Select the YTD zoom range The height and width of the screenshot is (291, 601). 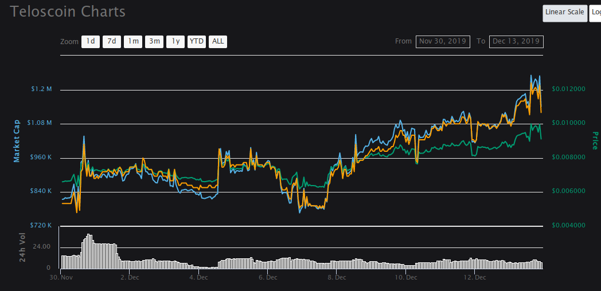click(x=197, y=42)
